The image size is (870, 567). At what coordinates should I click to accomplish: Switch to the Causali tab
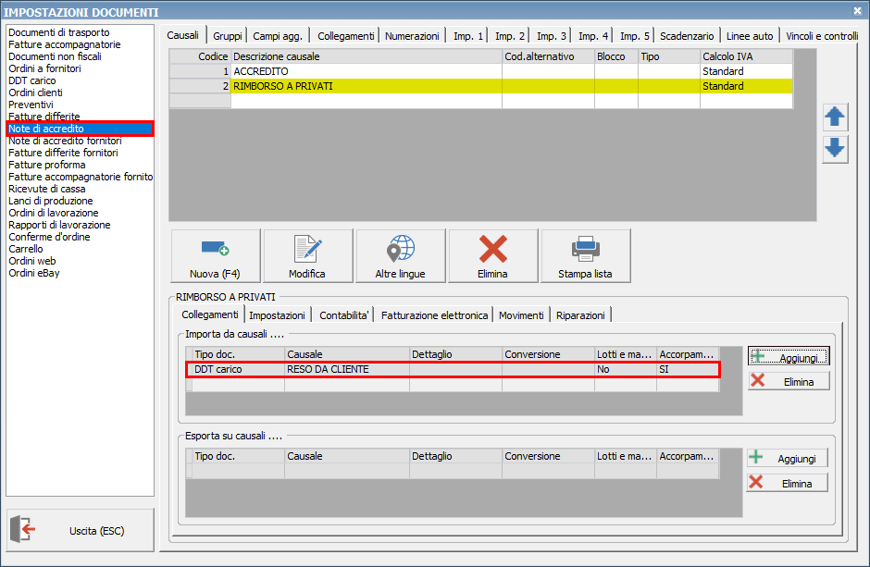183,35
